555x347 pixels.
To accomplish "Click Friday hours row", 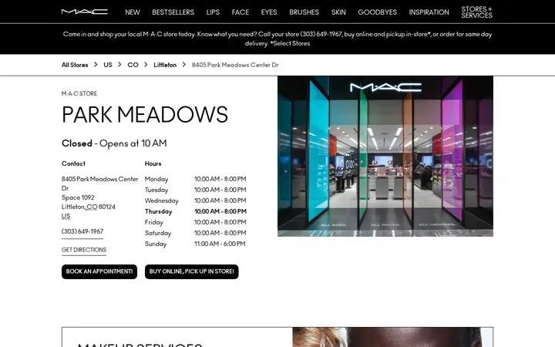I will point(195,222).
